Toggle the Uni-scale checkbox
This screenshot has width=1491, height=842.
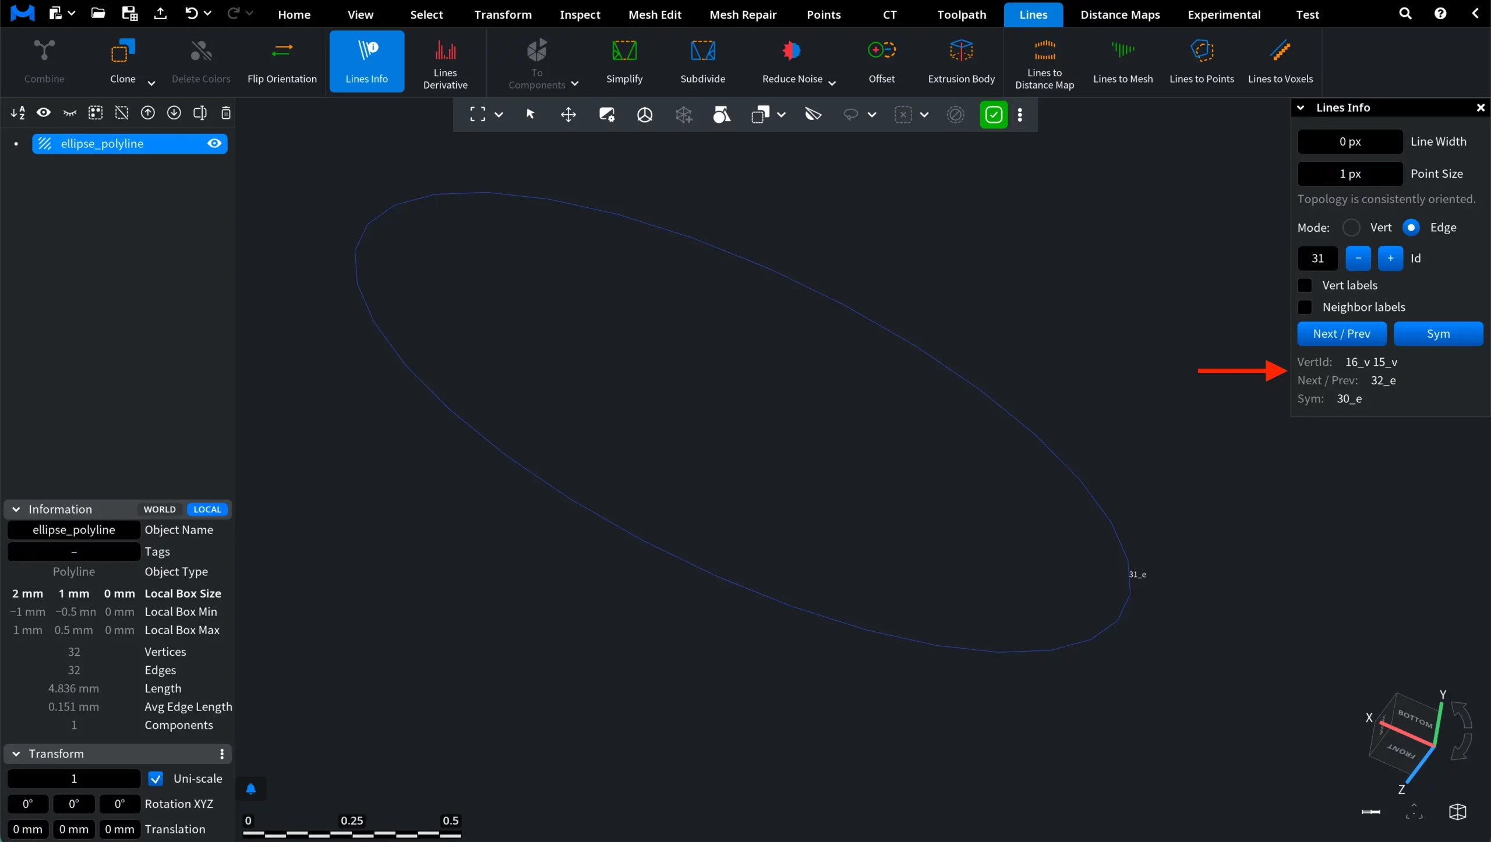pos(156,779)
